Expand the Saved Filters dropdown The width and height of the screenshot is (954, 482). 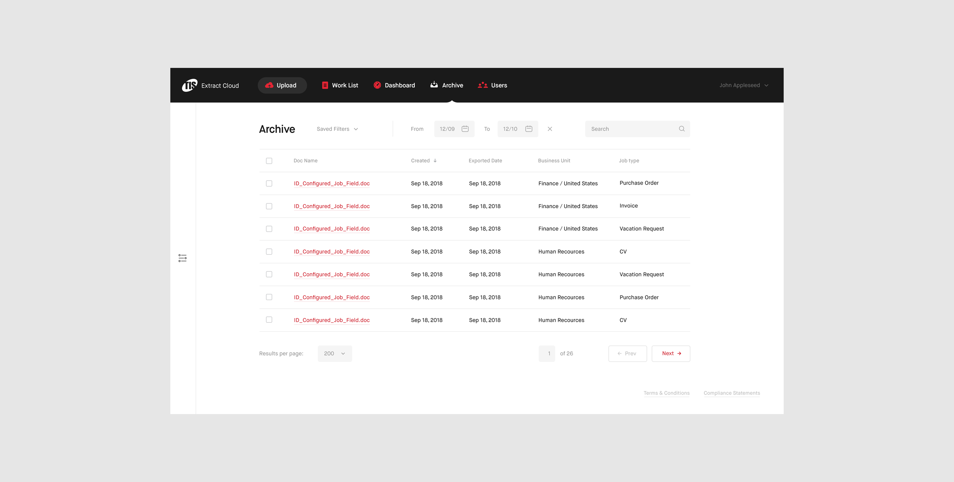337,129
